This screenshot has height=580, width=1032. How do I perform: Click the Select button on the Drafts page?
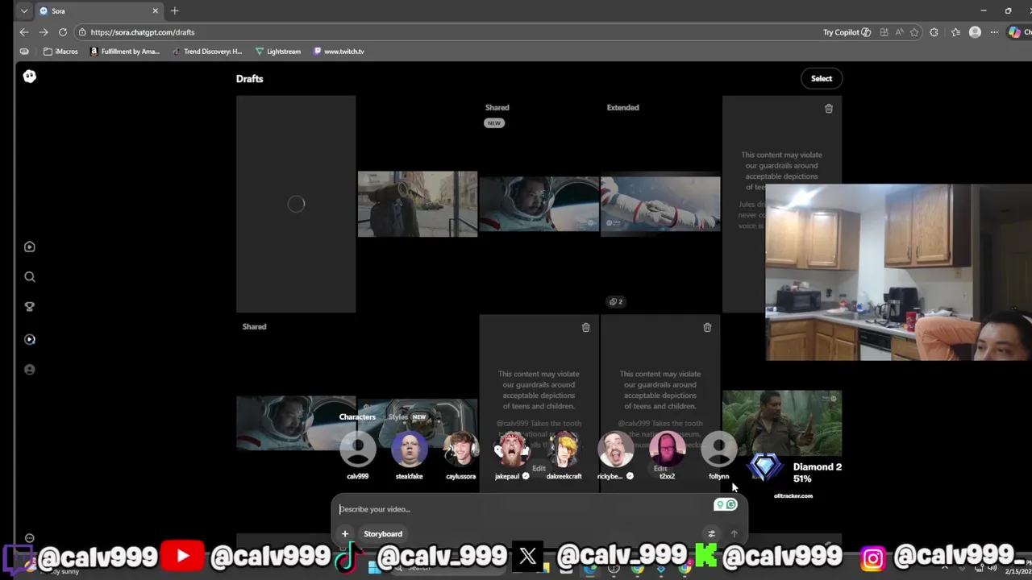point(822,78)
